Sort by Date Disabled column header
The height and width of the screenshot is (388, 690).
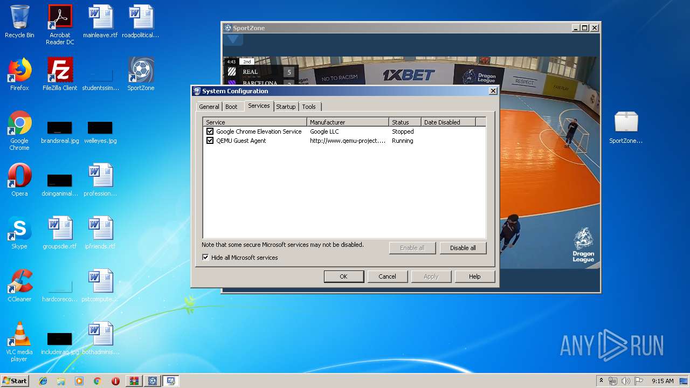coord(448,122)
